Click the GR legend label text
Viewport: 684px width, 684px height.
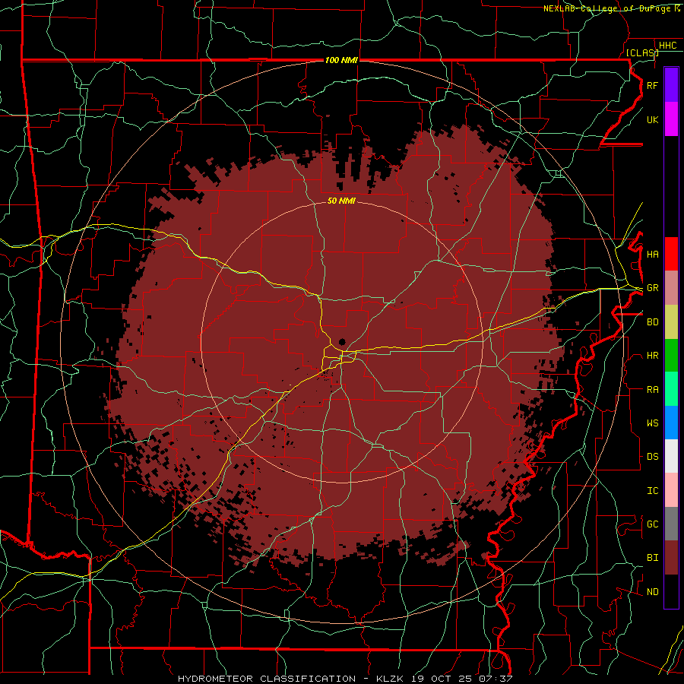[652, 288]
